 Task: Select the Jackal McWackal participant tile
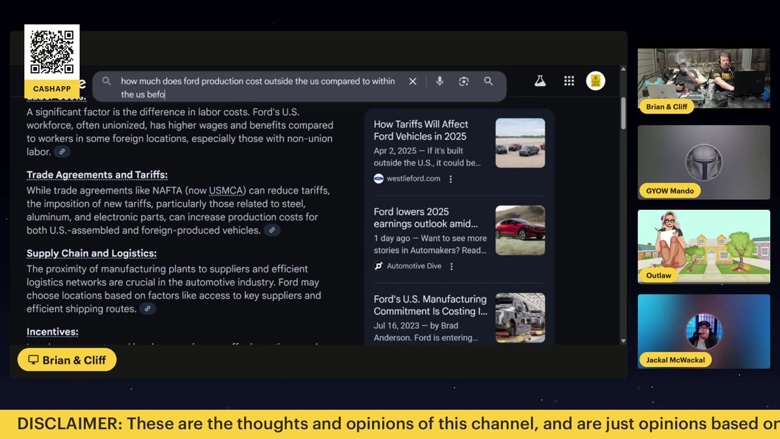704,332
